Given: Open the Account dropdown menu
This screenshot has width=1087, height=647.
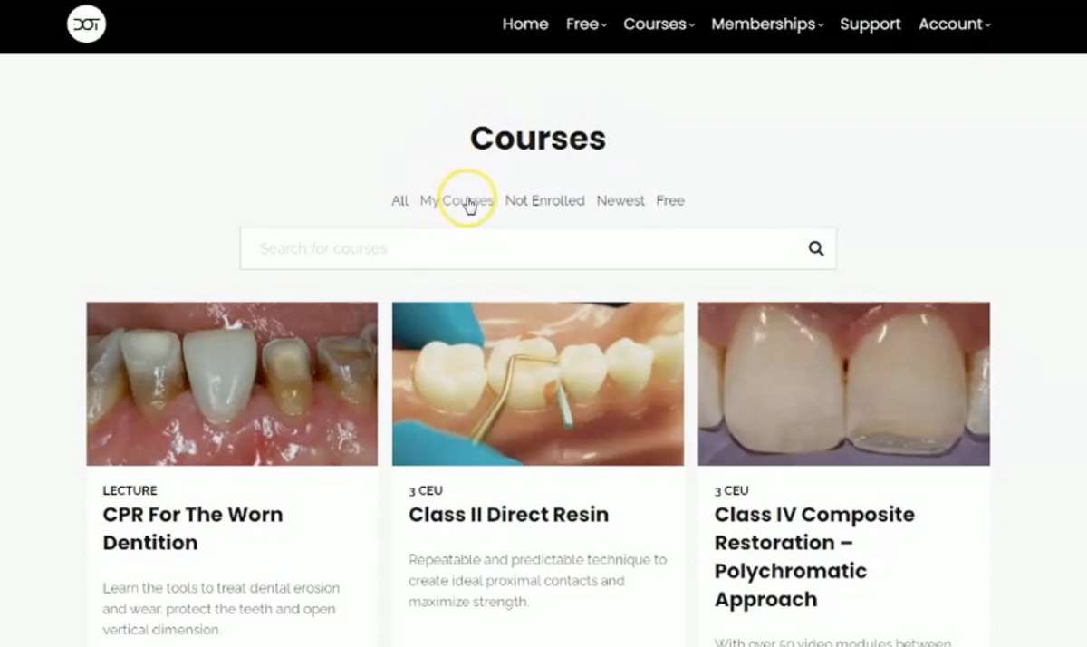Looking at the screenshot, I should tap(955, 24).
